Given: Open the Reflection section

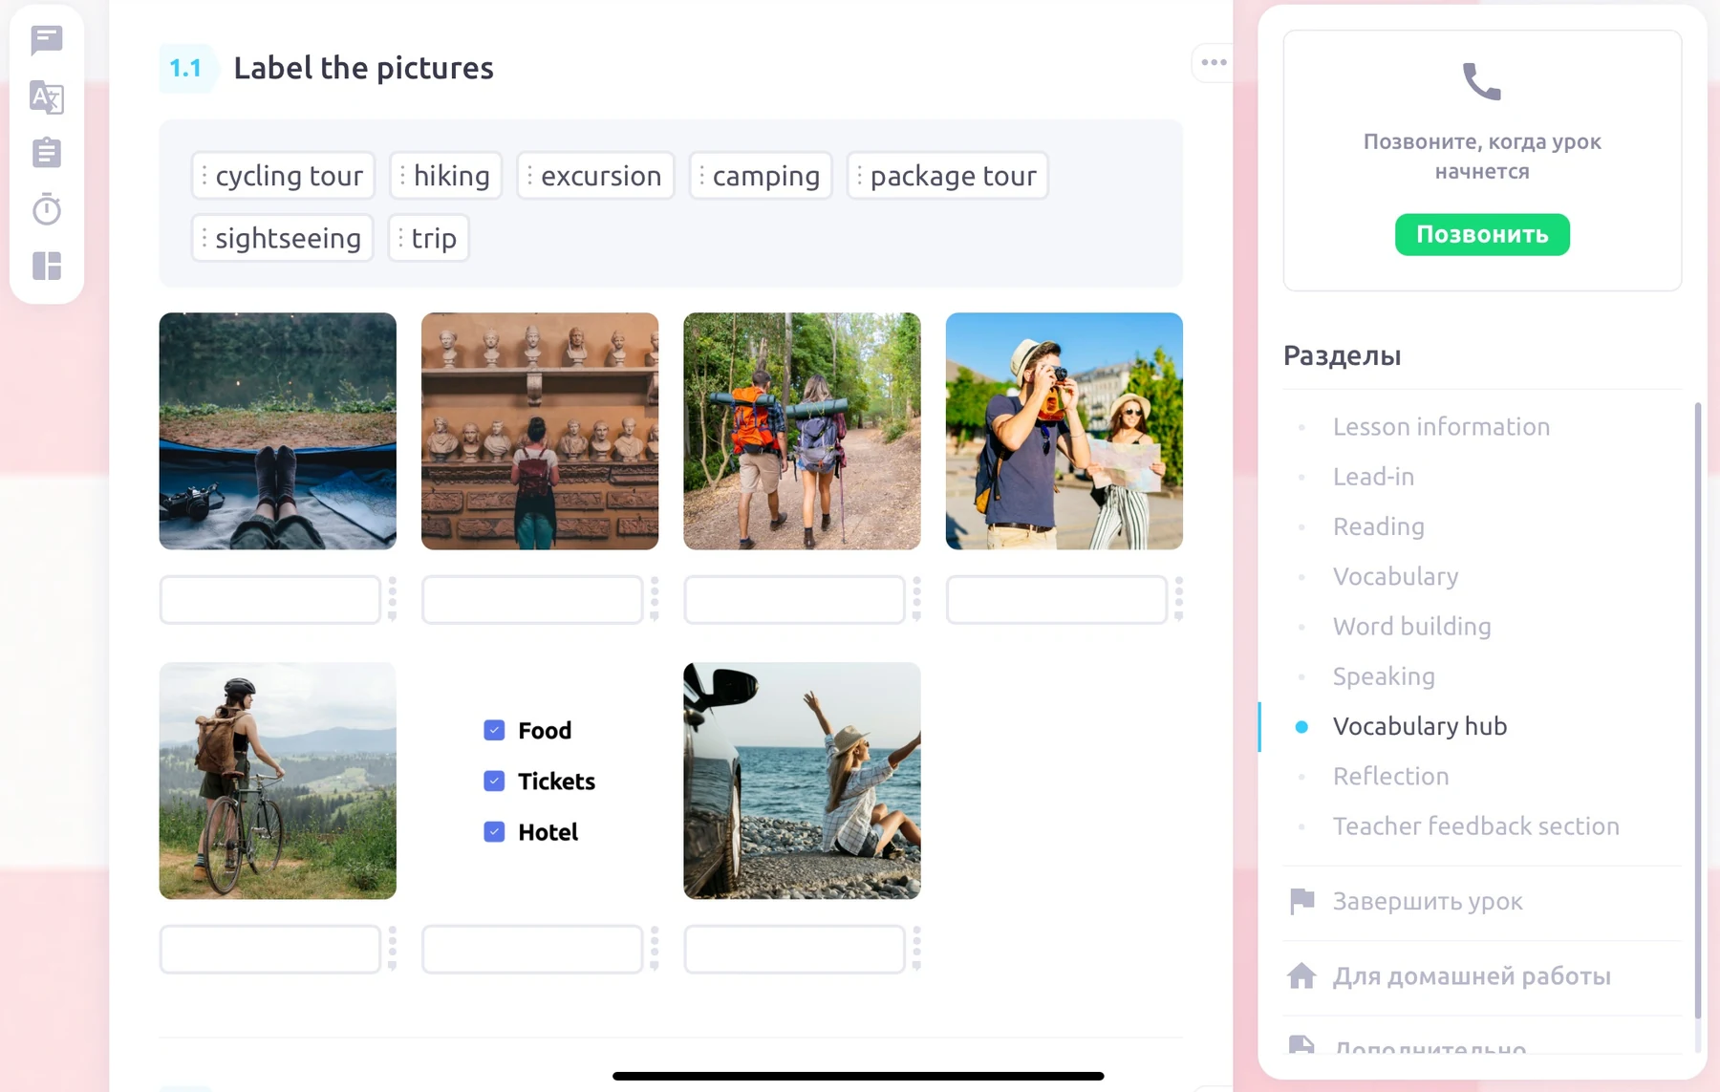Looking at the screenshot, I should tap(1390, 776).
